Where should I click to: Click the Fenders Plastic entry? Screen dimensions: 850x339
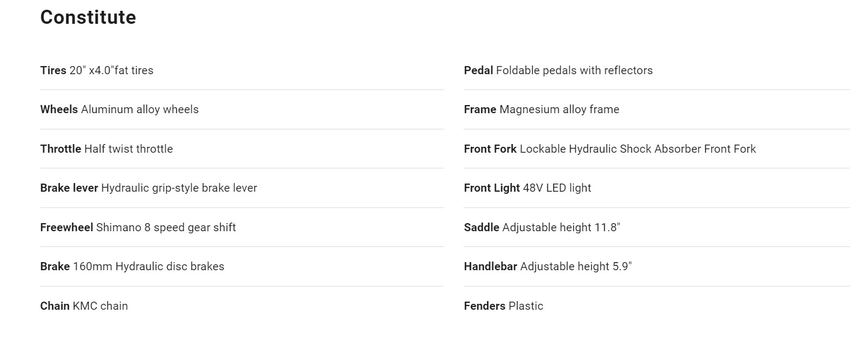pyautogui.click(x=503, y=306)
